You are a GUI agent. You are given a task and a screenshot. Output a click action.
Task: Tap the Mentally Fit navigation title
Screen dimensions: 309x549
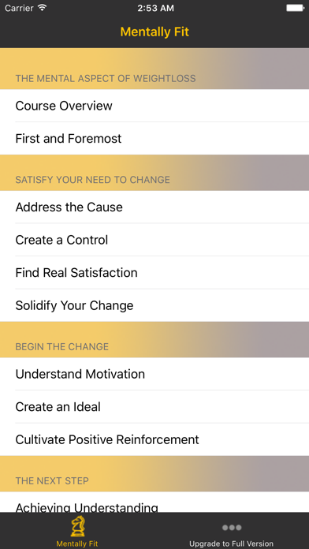pyautogui.click(x=154, y=32)
